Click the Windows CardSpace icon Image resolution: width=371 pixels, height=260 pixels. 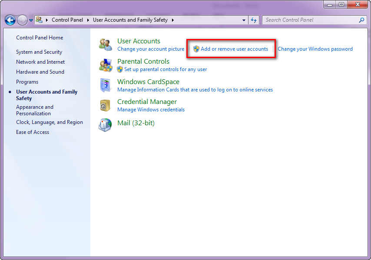click(x=106, y=85)
